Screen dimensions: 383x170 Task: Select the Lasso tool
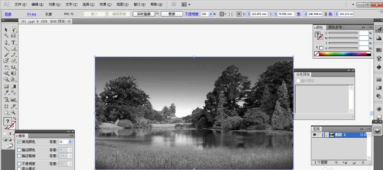pyautogui.click(x=13, y=36)
